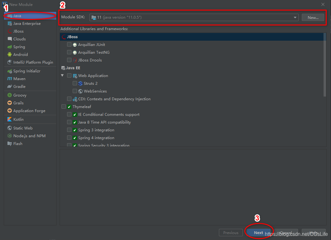Click the Help button
The width and height of the screenshot is (331, 240).
pyautogui.click(x=314, y=233)
